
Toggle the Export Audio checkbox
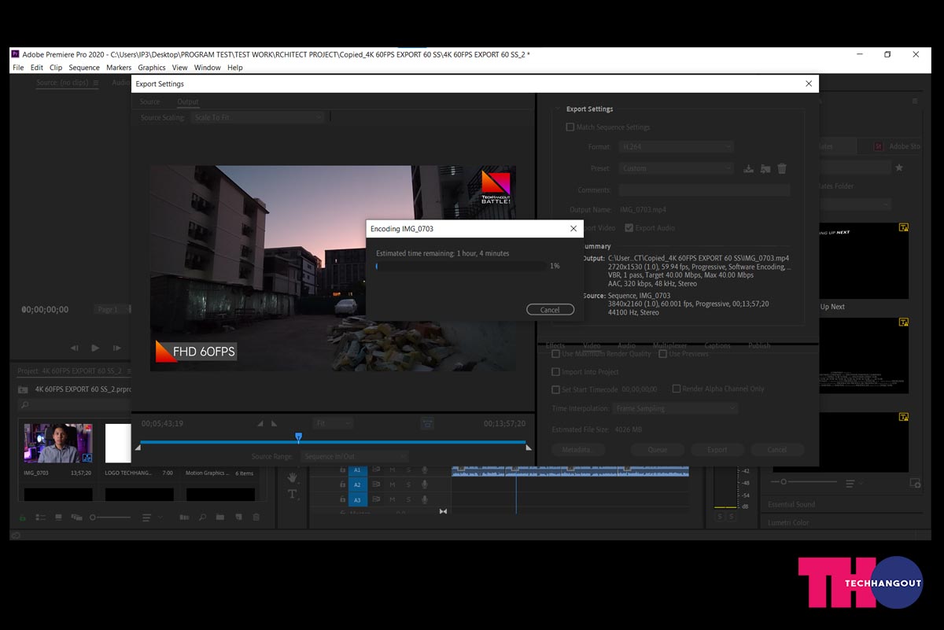point(629,228)
